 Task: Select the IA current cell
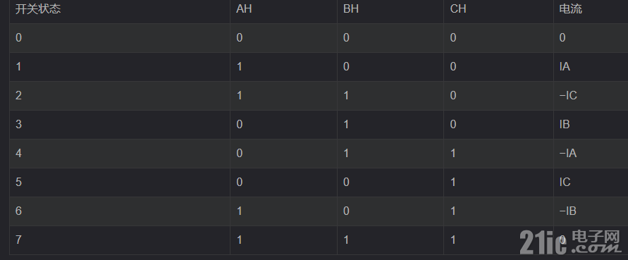(565, 66)
